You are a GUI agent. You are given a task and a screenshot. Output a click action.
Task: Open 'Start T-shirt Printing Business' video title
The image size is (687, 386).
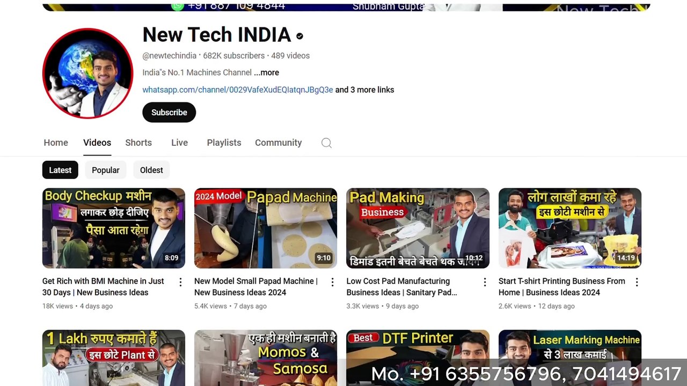[x=562, y=287]
